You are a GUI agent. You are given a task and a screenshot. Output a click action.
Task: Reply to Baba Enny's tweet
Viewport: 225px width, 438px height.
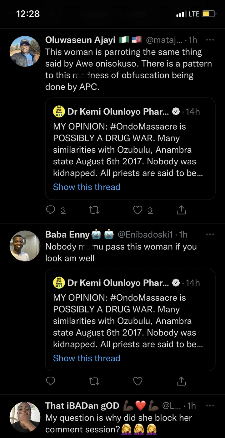pos(51,381)
